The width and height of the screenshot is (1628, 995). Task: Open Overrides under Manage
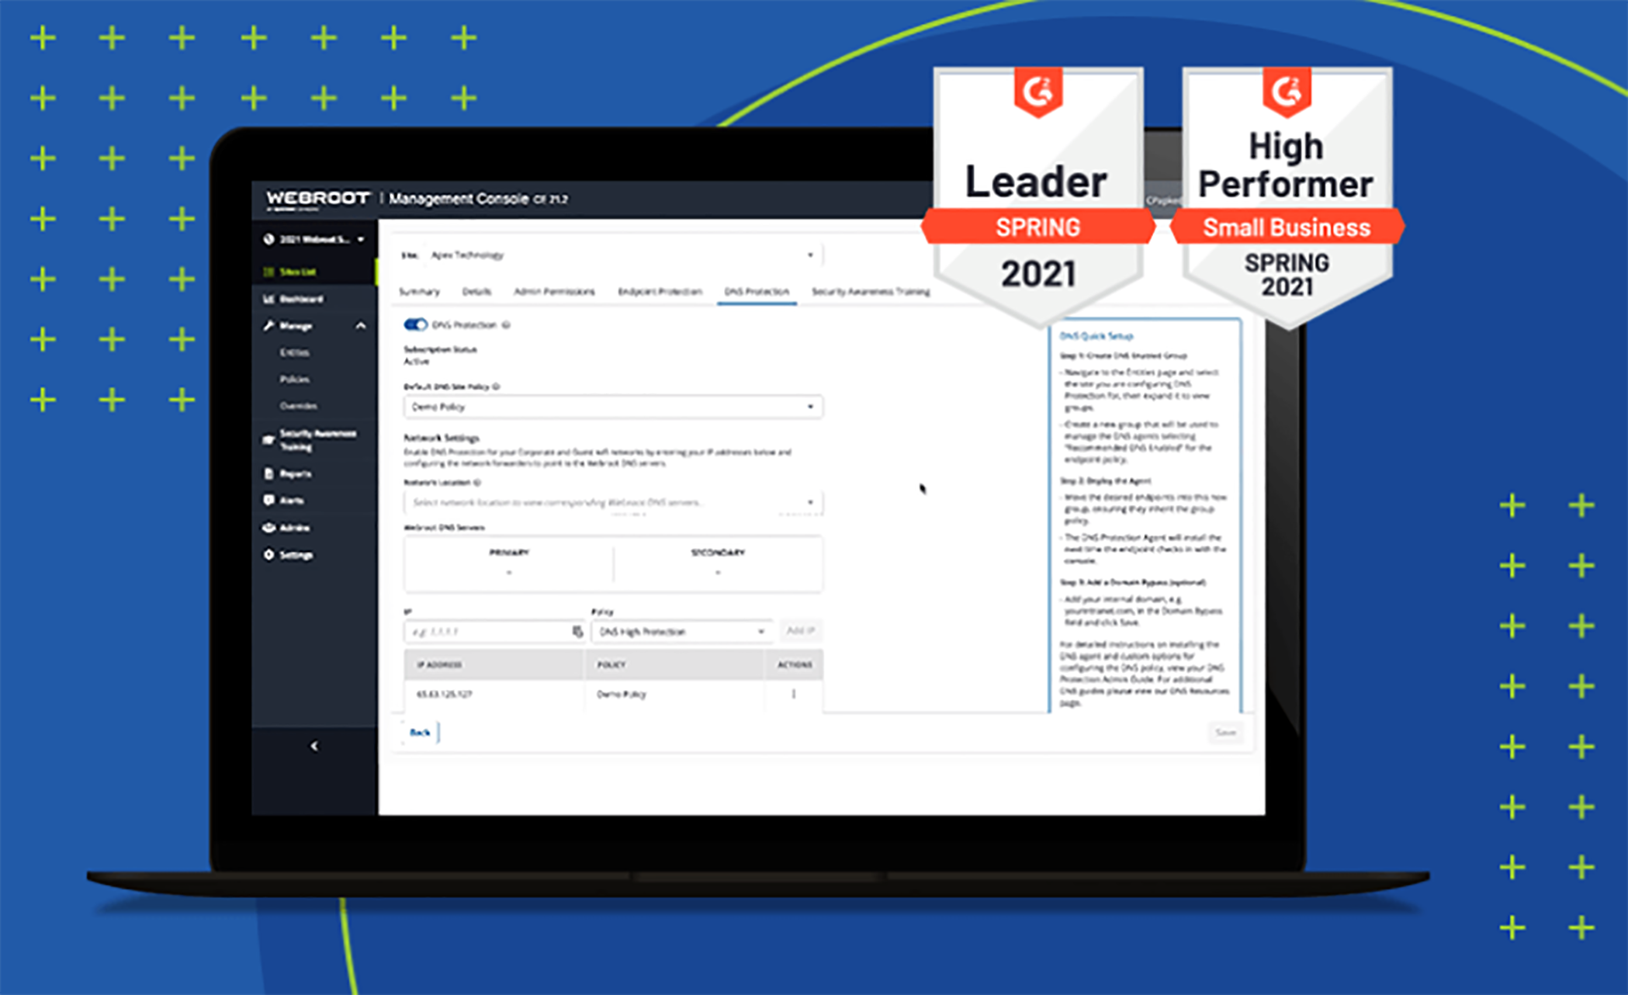pyautogui.click(x=299, y=406)
